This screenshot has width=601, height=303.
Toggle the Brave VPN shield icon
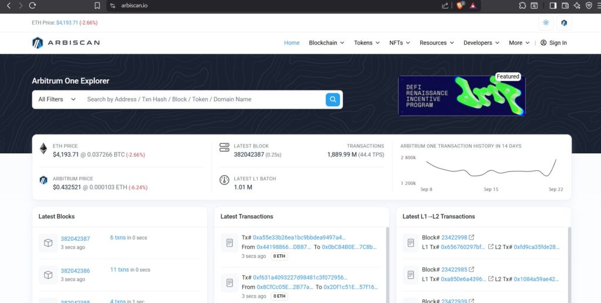[589, 5]
